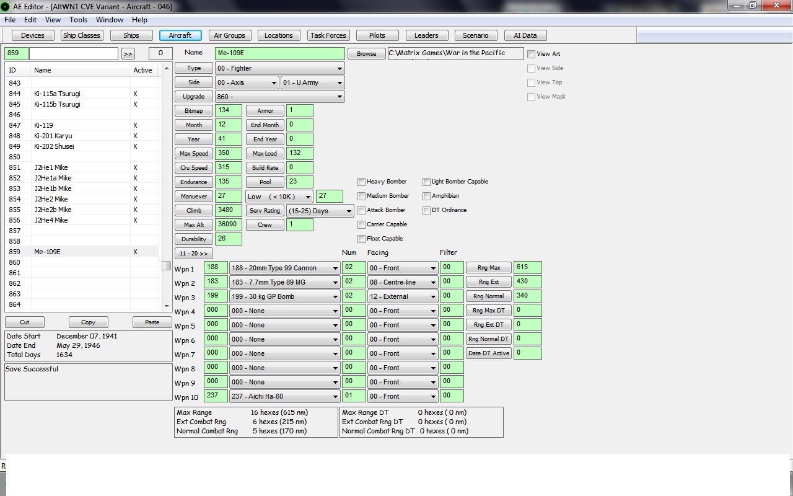Select Ki-115a Tsurugi in the aircraft list
Screen dimensions: 793x496
pos(82,94)
